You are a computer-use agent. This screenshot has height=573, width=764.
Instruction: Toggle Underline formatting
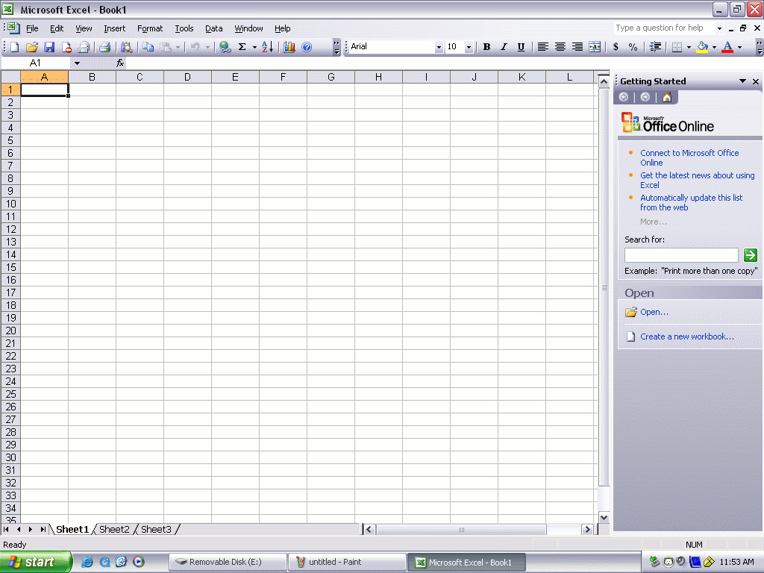click(x=521, y=47)
